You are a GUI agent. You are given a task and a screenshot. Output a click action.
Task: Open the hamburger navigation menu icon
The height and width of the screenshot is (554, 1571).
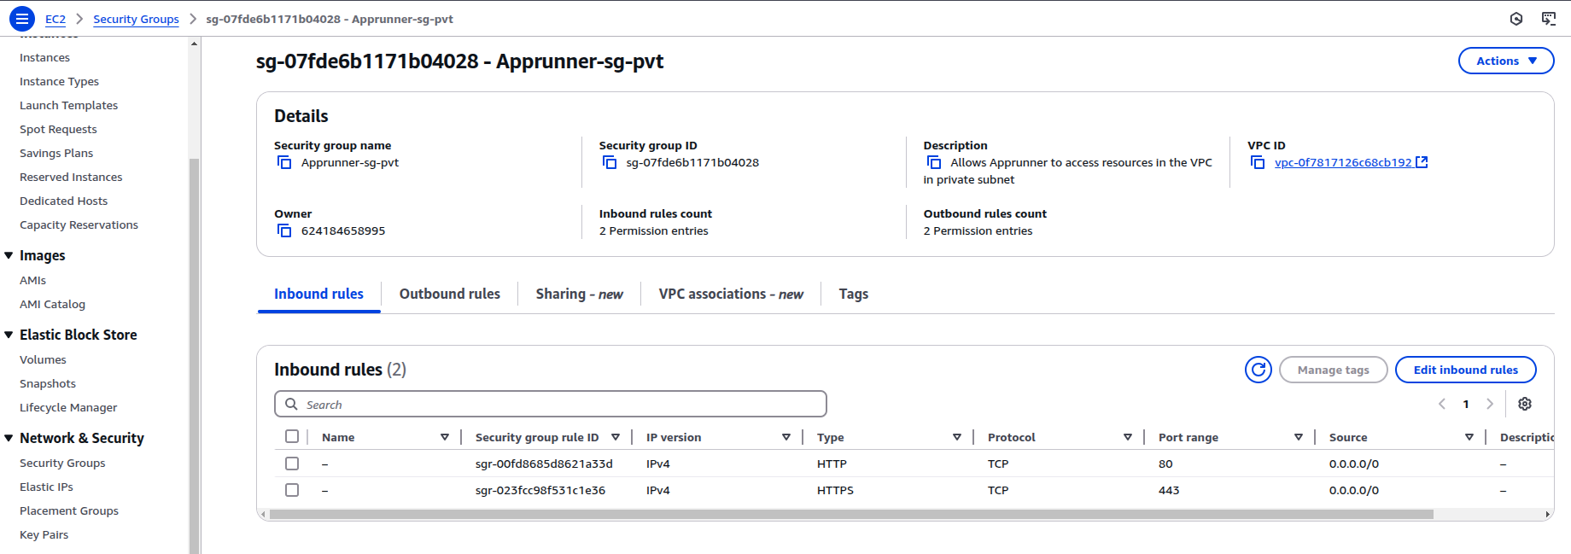pos(22,18)
